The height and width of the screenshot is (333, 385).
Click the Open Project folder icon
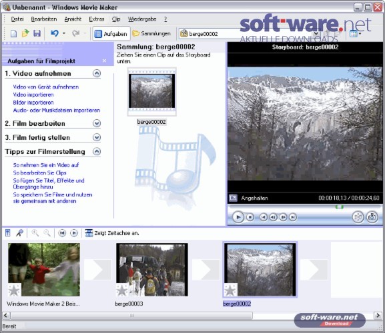[25, 33]
